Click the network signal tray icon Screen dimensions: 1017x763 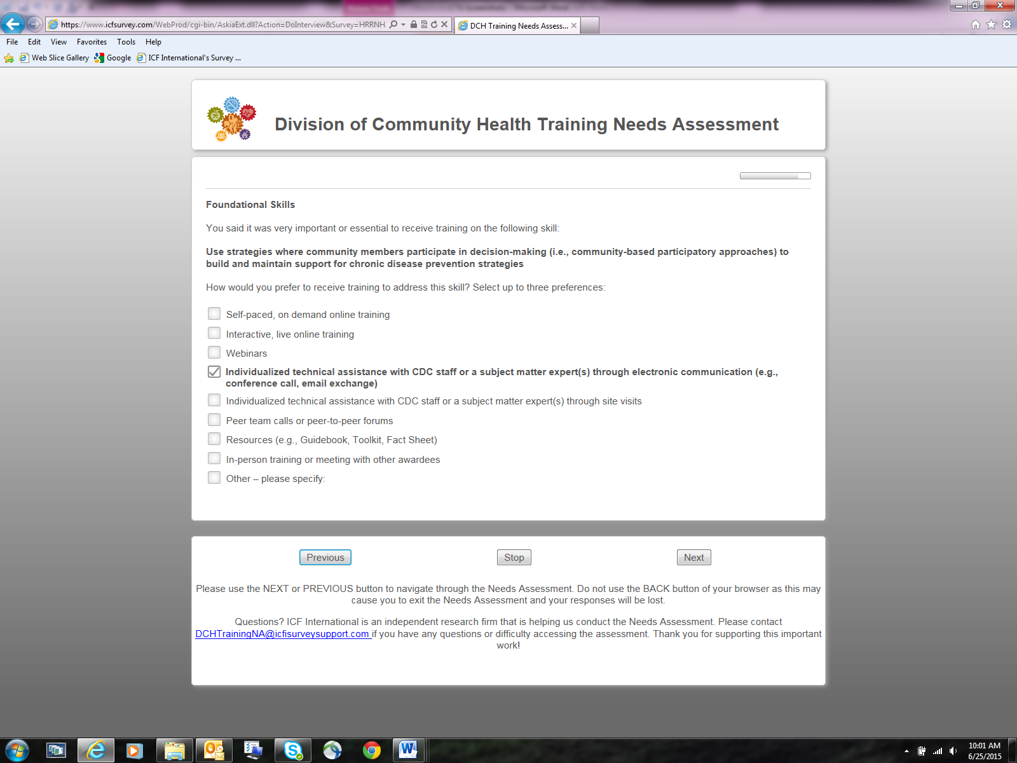(938, 751)
